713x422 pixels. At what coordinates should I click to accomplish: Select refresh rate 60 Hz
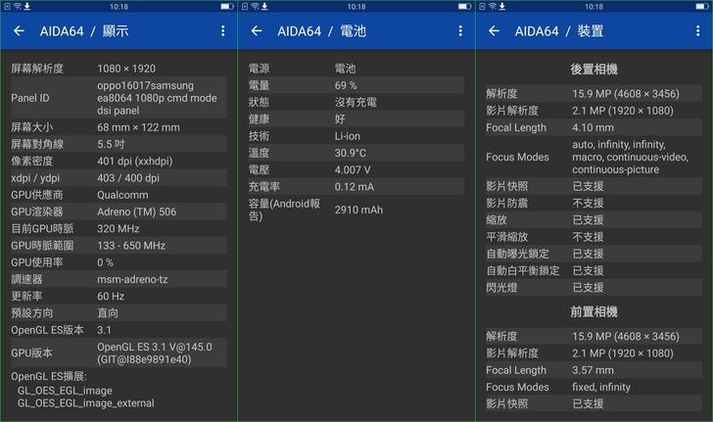tap(111, 296)
